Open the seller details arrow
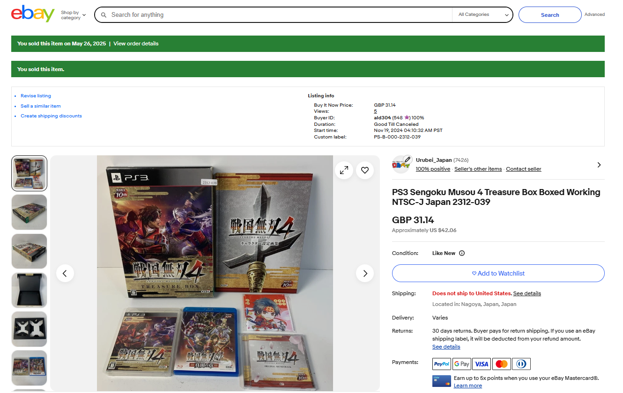 (599, 165)
